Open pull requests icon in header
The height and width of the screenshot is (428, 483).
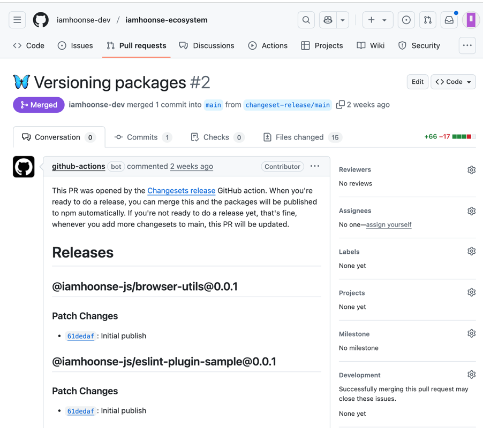427,20
